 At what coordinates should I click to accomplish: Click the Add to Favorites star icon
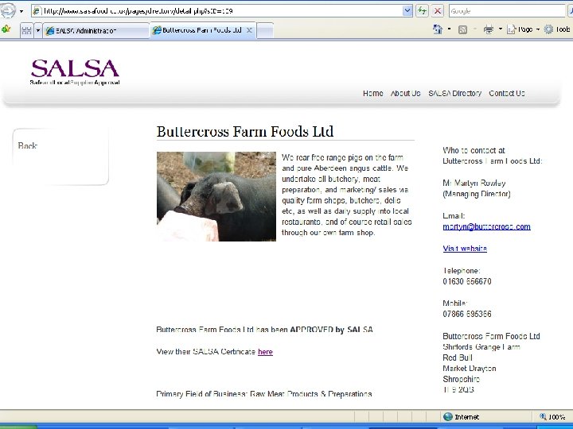click(6, 29)
